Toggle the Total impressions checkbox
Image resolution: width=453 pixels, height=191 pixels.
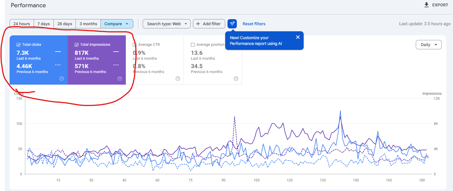pyautogui.click(x=77, y=45)
